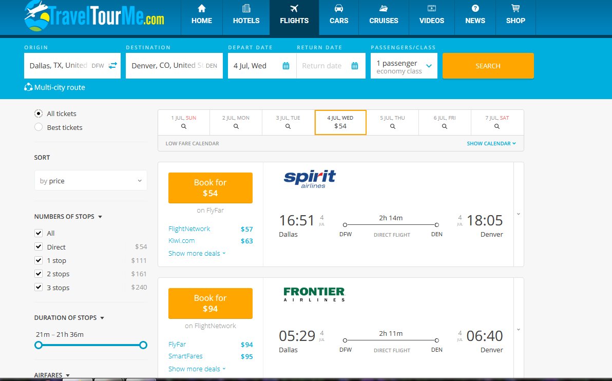Image resolution: width=612 pixels, height=381 pixels.
Task: Collapse the Duration of Stops section
Action: pyautogui.click(x=69, y=317)
